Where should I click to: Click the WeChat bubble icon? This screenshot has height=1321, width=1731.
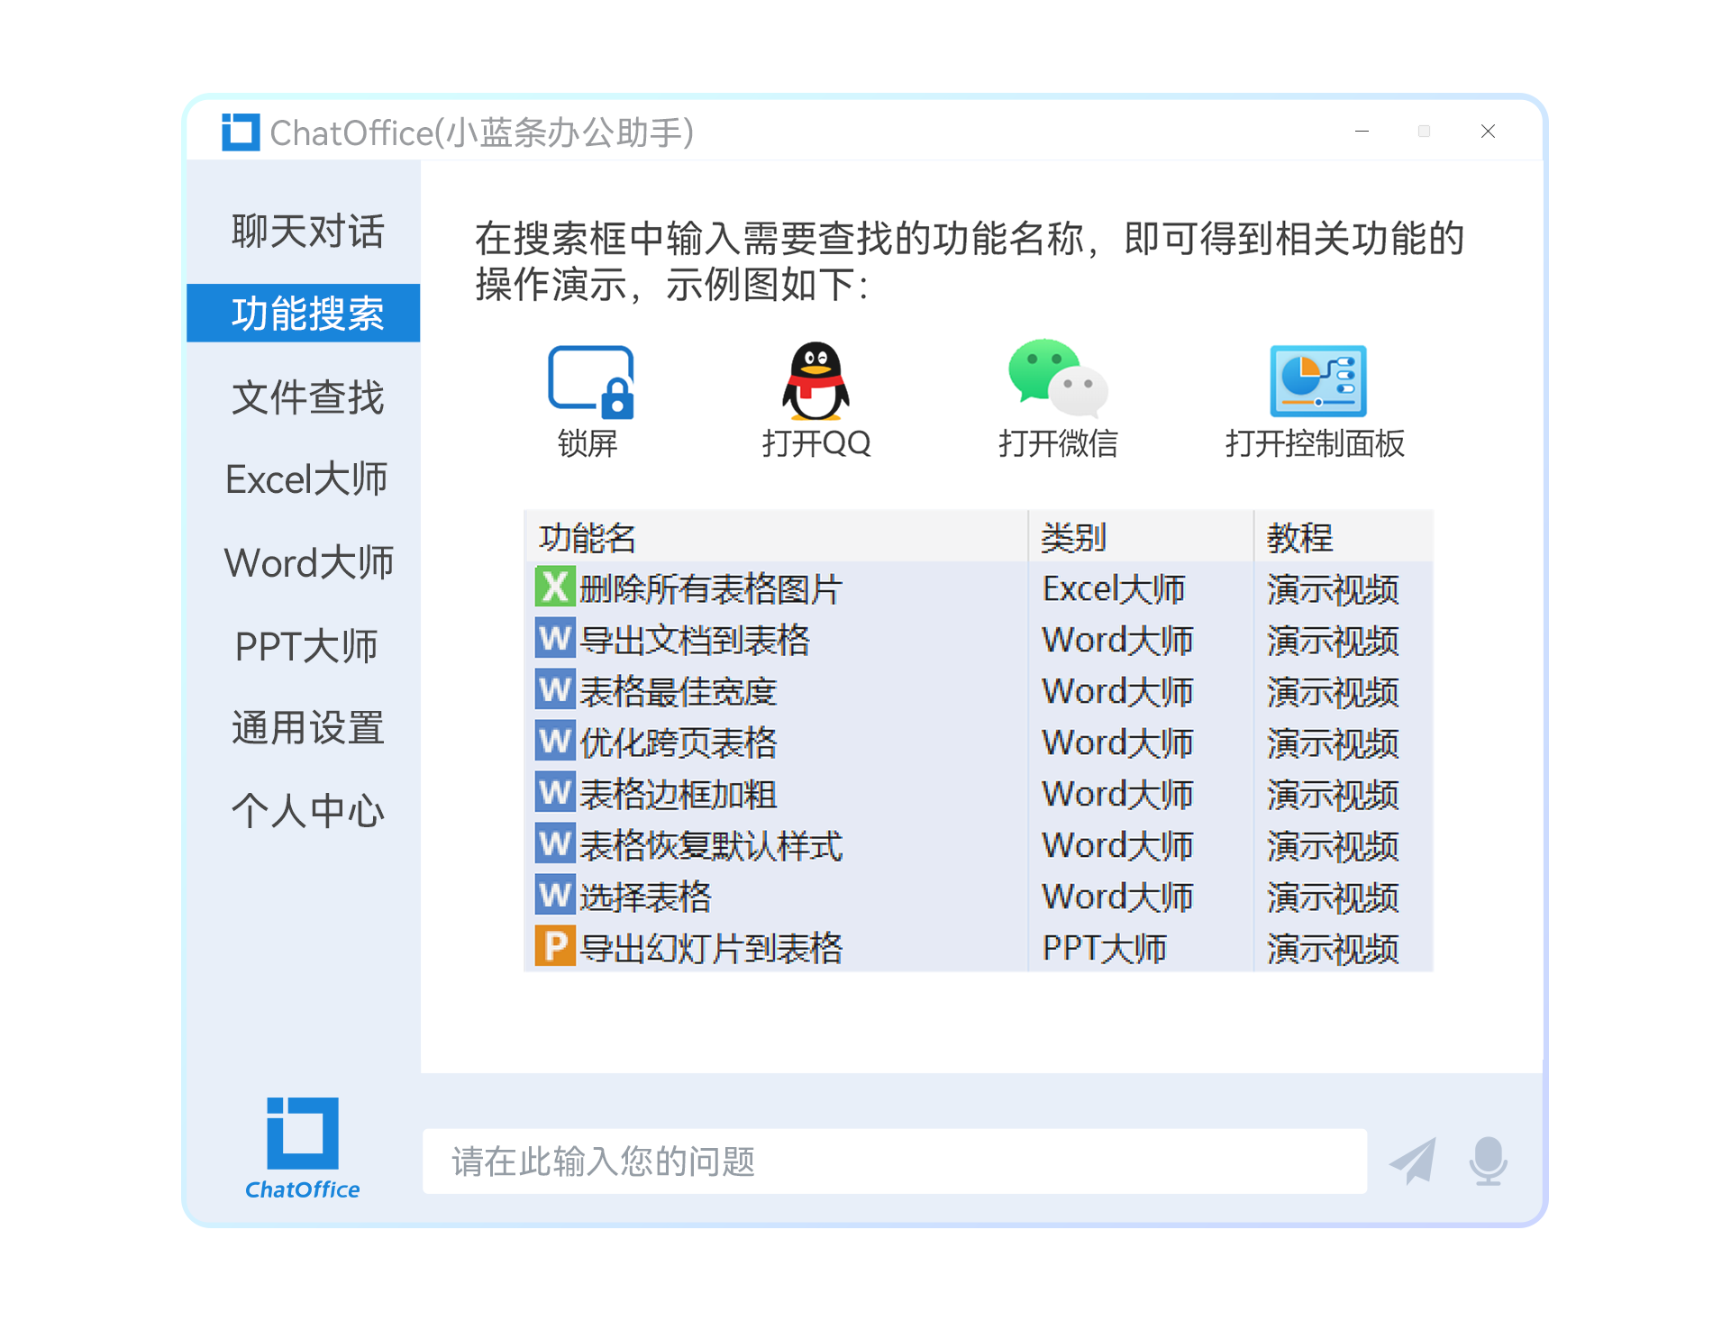(1058, 378)
